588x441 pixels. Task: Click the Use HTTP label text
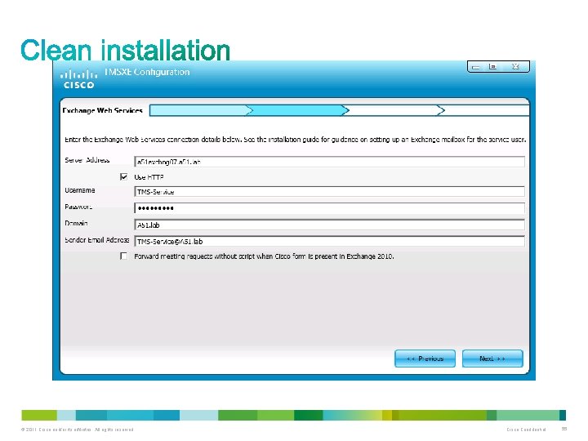tap(149, 177)
